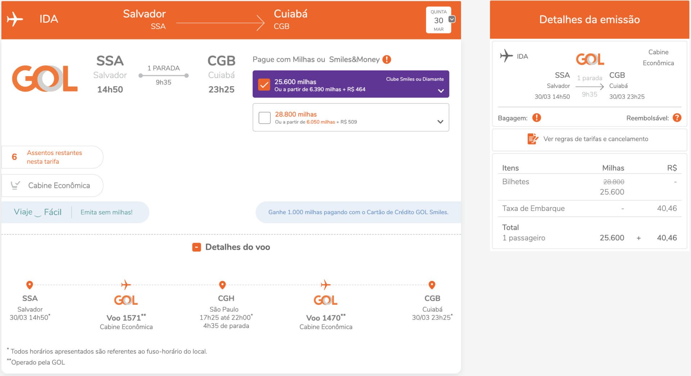The image size is (691, 376).
Task: Click the 14h50 departure time
Action: coord(110,90)
